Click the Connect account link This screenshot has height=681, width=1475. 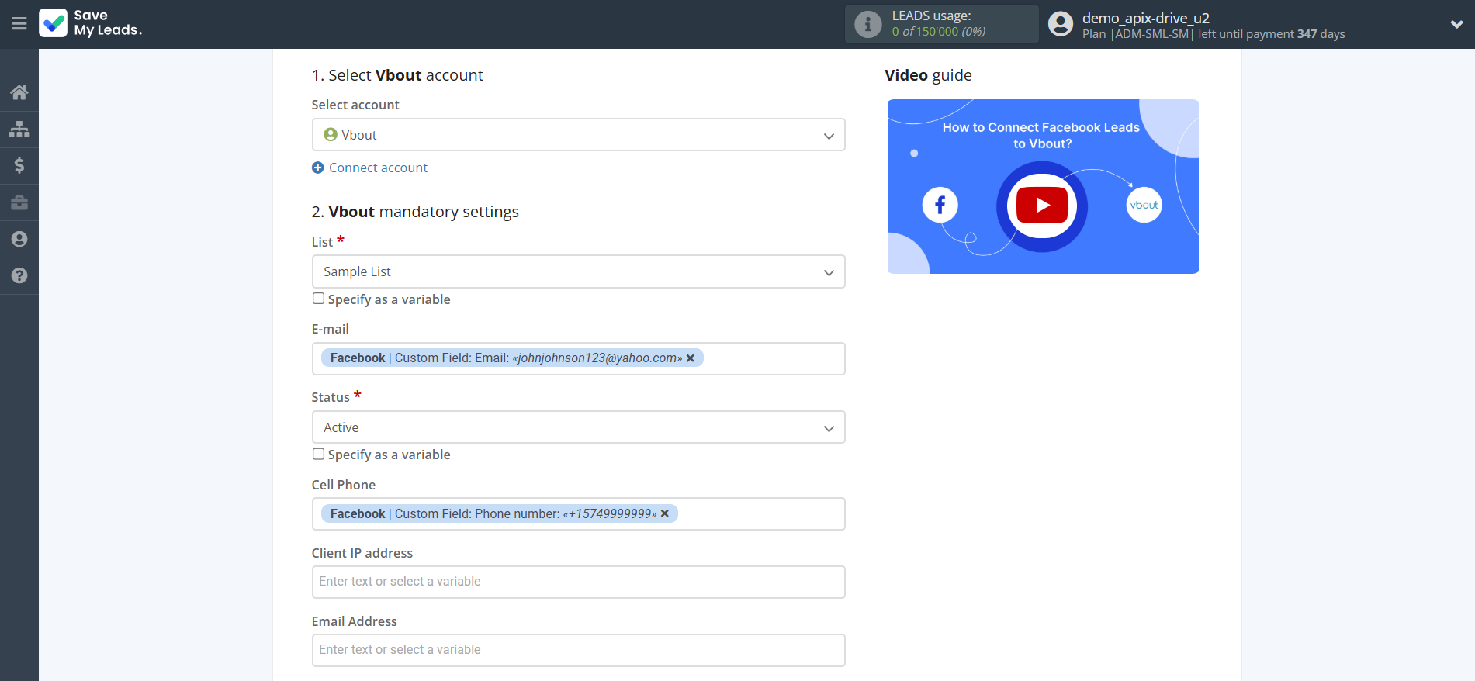pos(378,168)
